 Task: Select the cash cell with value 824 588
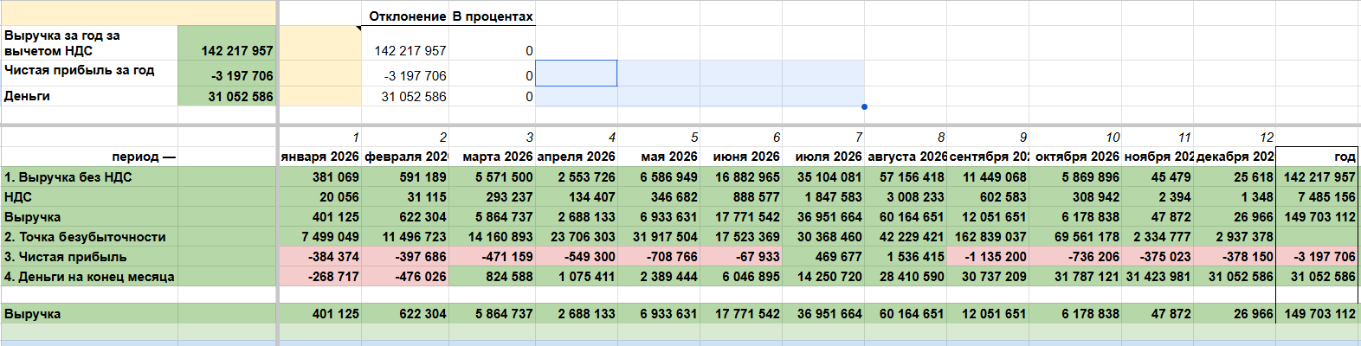[x=492, y=277]
